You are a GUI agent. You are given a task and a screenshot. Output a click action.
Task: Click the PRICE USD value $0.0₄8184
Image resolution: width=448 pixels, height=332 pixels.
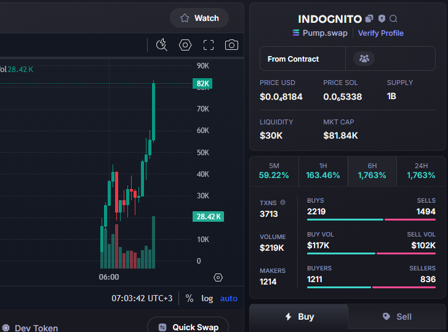coord(281,97)
